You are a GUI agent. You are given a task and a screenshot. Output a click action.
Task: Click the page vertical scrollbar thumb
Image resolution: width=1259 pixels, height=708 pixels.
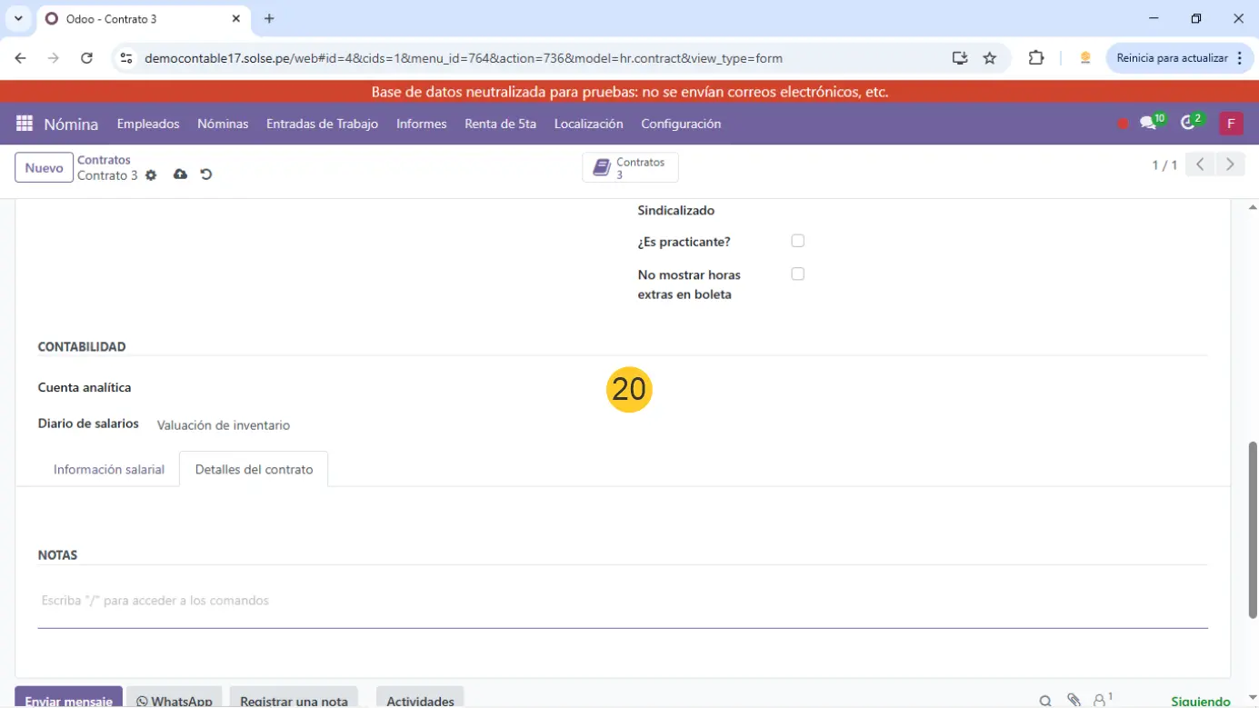click(x=1252, y=530)
